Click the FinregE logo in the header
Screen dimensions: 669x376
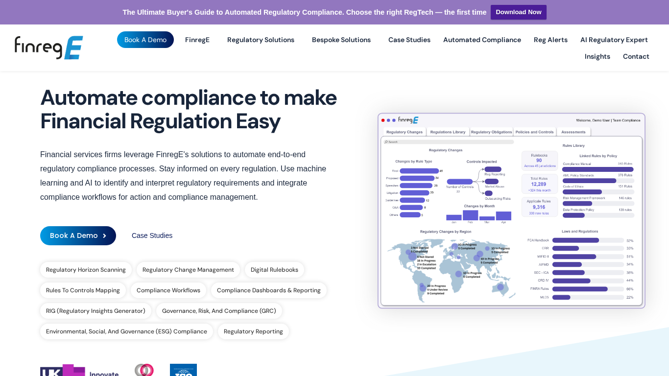click(x=48, y=47)
